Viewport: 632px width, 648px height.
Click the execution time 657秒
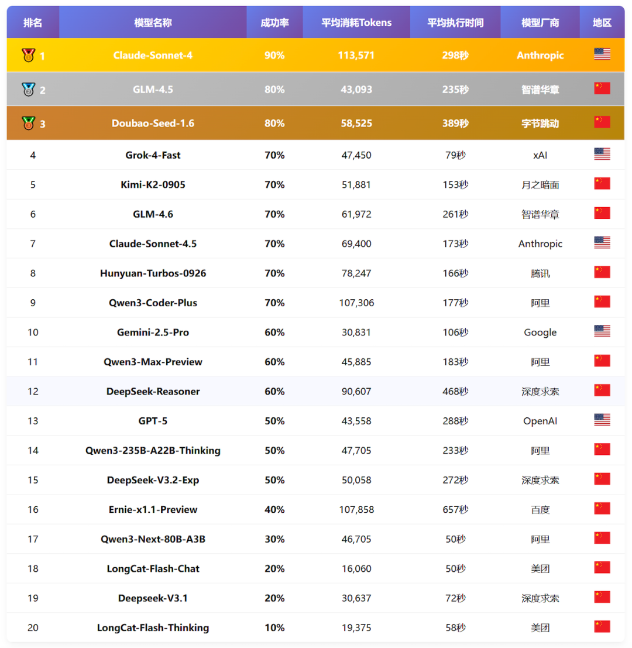(x=455, y=509)
